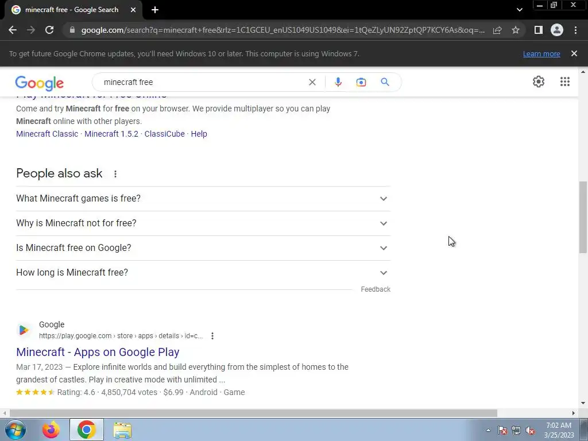Image resolution: width=588 pixels, height=441 pixels.
Task: Open the network tray icon
Action: [x=516, y=430]
